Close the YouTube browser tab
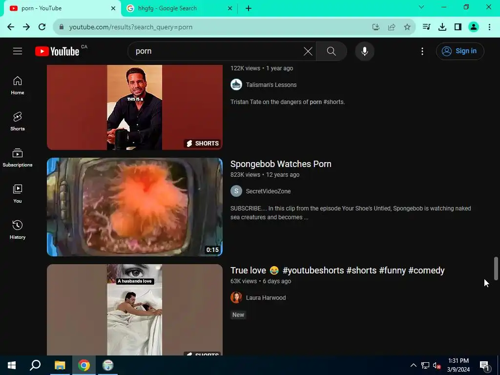500x375 pixels. pos(113,8)
